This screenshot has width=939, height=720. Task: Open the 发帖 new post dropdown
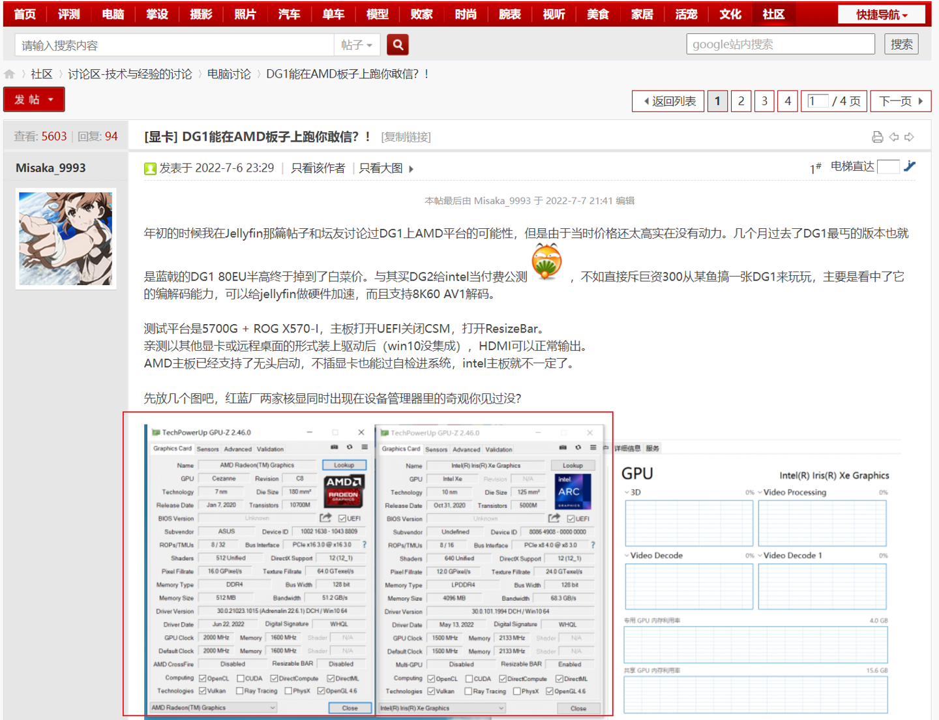point(34,99)
